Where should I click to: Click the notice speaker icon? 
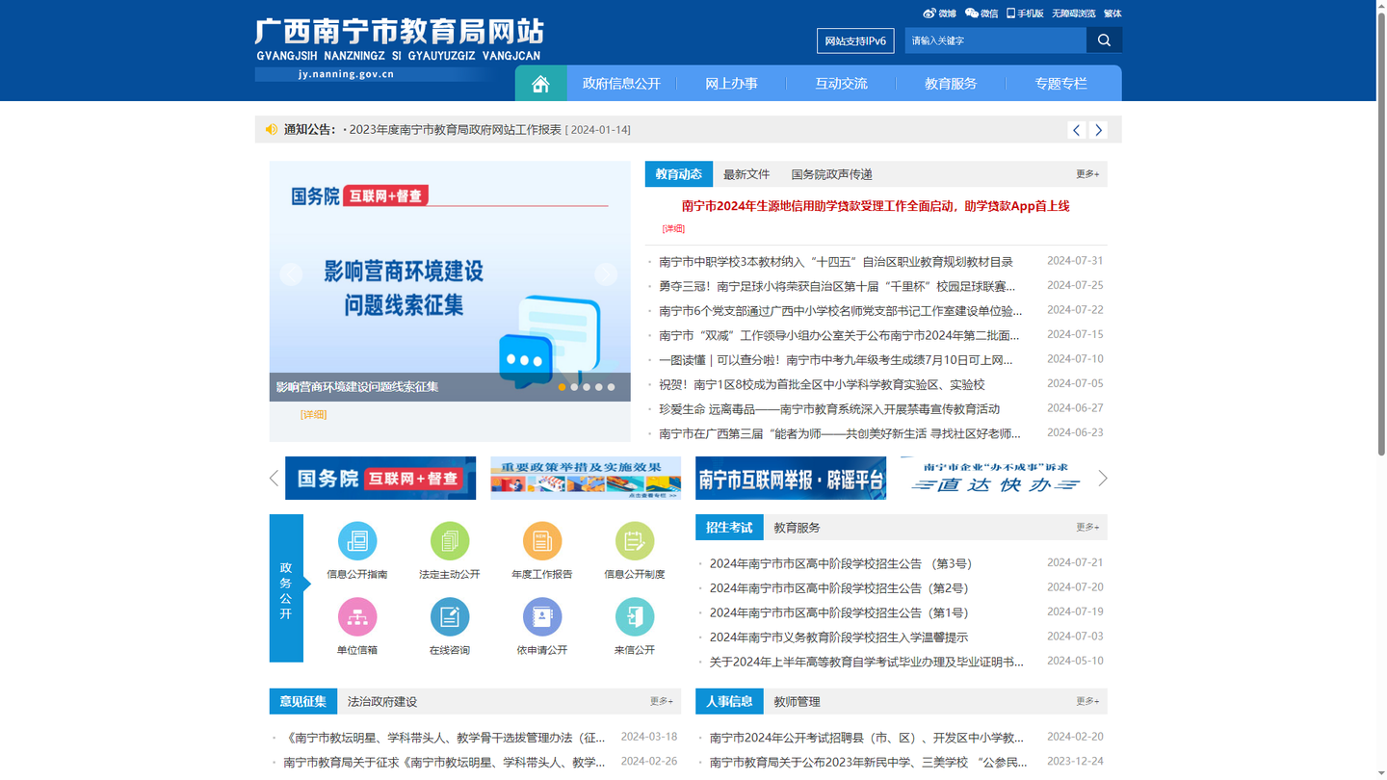[x=272, y=129]
